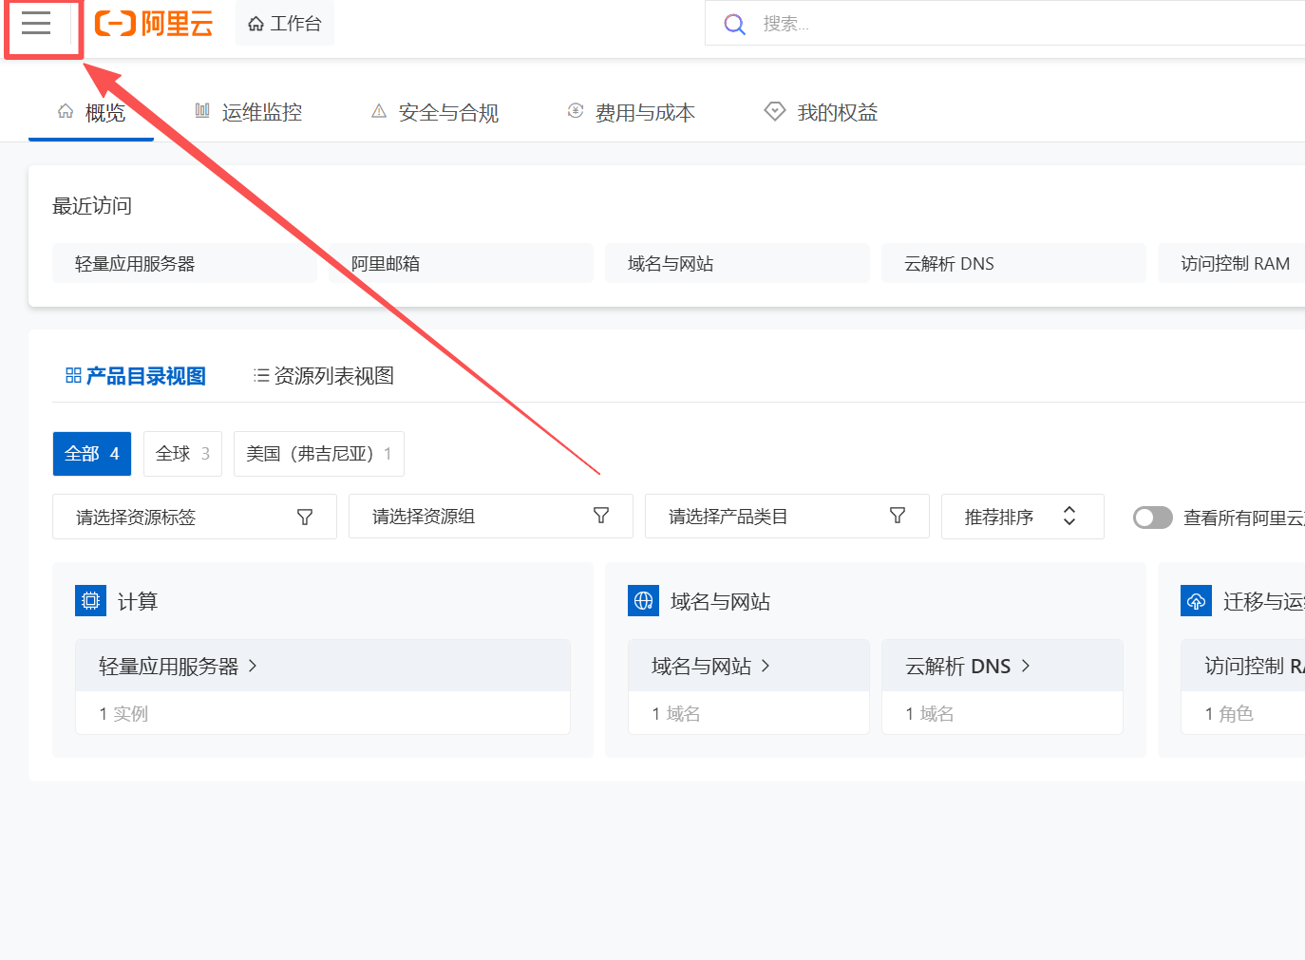Image resolution: width=1305 pixels, height=960 pixels.
Task: Click the filter icon in product category selector
Action: (x=898, y=516)
